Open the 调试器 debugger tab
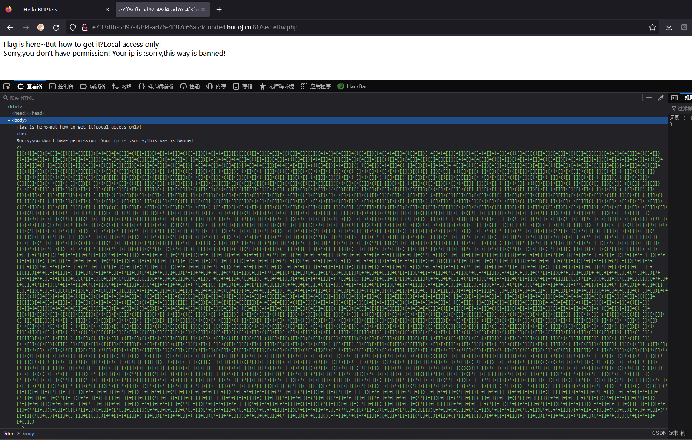This screenshot has width=692, height=440. click(x=93, y=86)
